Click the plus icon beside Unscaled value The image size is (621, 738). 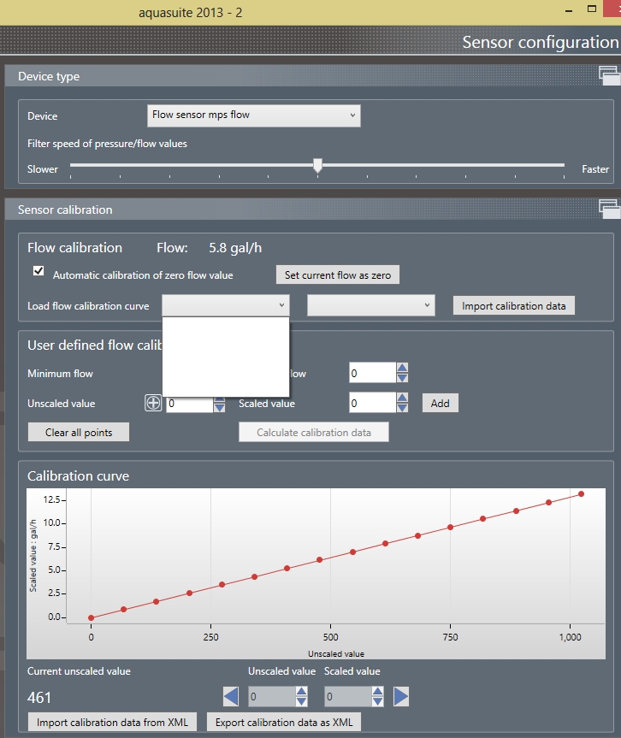click(153, 403)
